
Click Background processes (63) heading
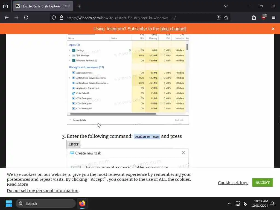tap(86, 67)
